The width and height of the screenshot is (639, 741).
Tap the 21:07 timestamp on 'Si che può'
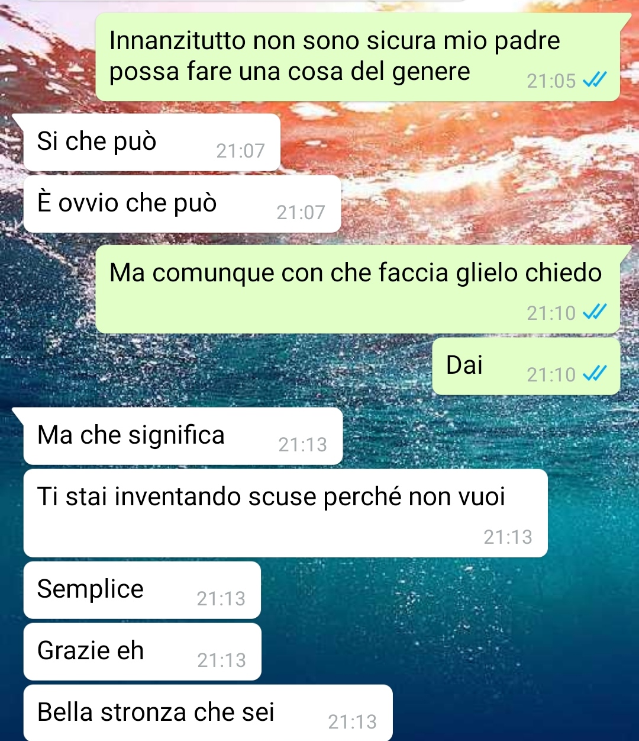240,151
